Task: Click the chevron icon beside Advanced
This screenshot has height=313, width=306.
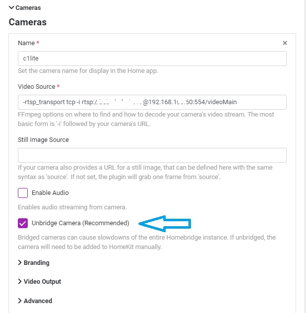Action: (20, 301)
